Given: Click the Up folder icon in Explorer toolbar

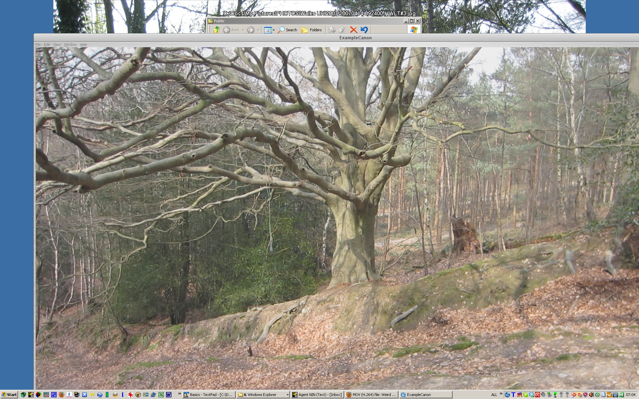Looking at the screenshot, I should [217, 30].
